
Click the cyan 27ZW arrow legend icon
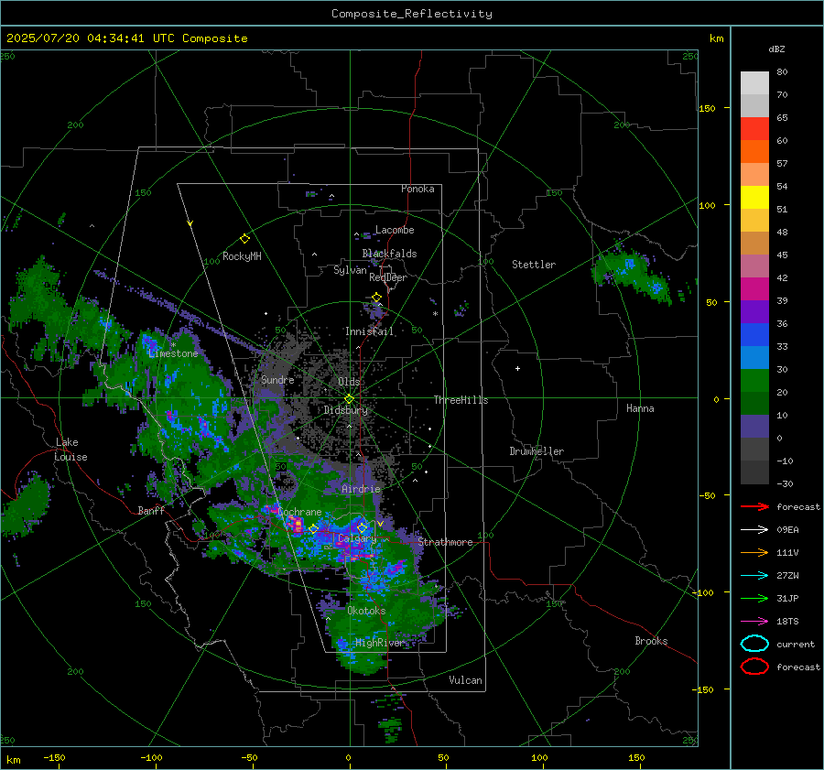(754, 576)
